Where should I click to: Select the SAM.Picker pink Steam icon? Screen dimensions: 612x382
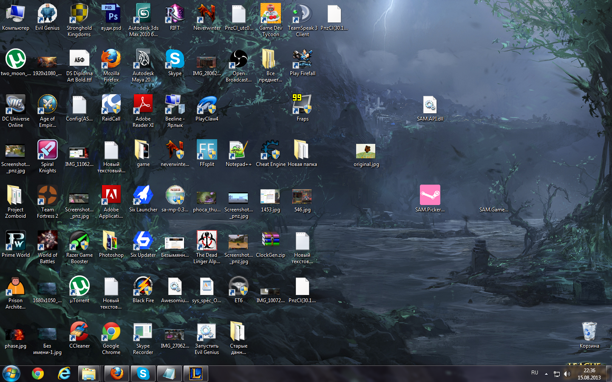click(430, 199)
